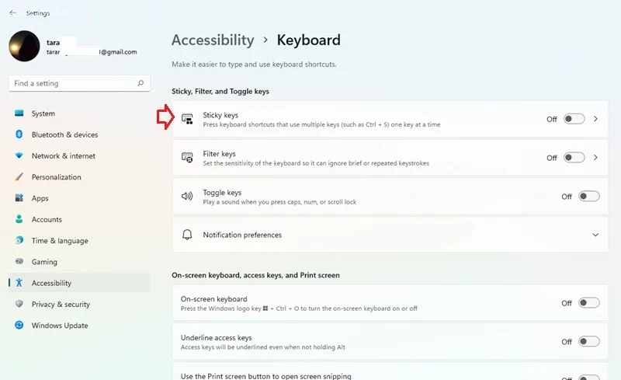Enable the Filter keys switch
The height and width of the screenshot is (380, 621).
tap(574, 158)
